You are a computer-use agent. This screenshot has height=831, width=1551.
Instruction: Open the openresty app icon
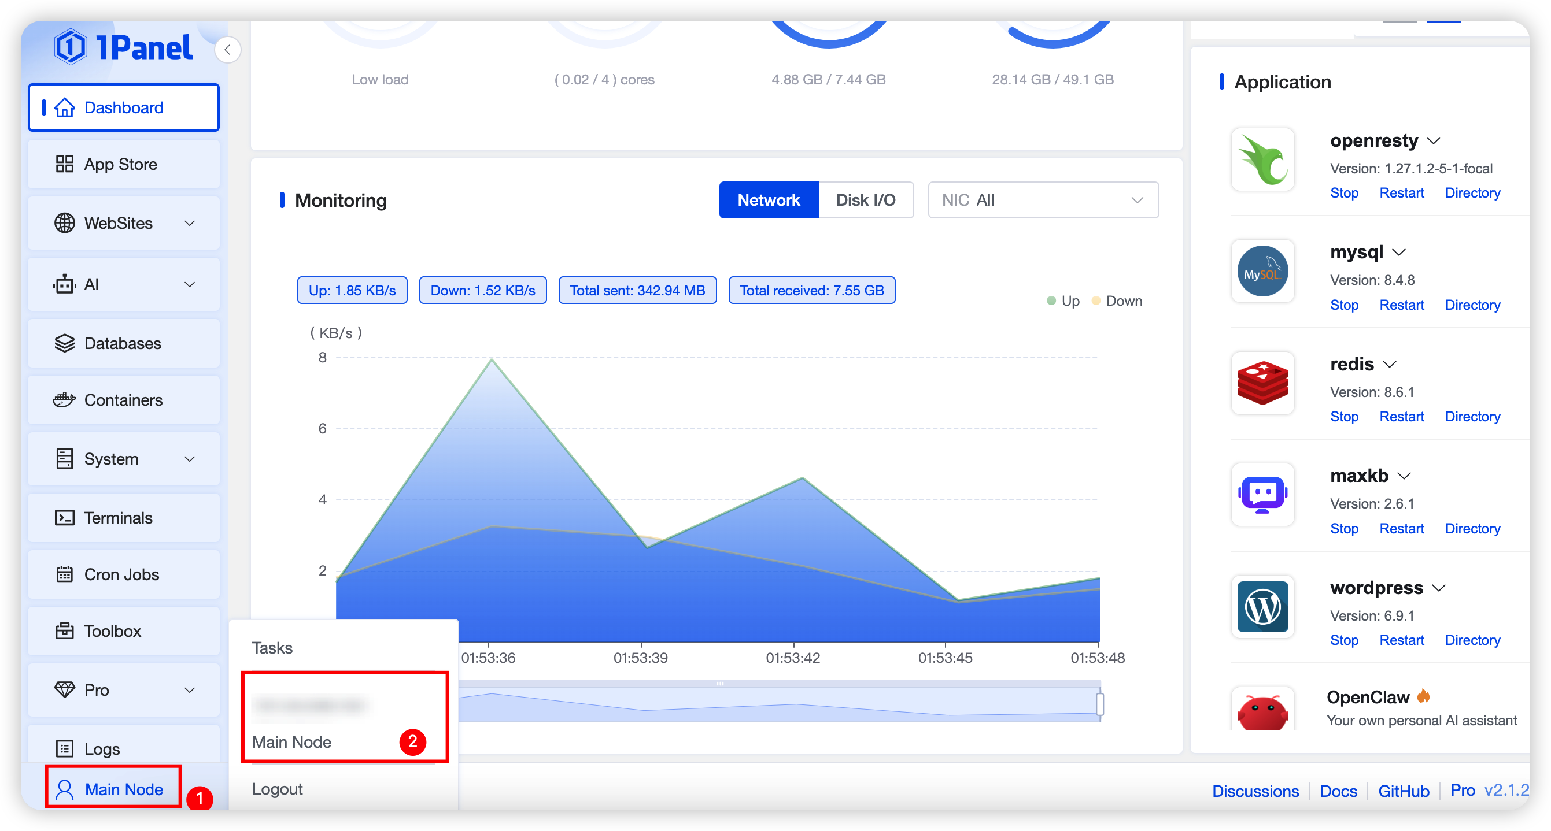coord(1262,159)
